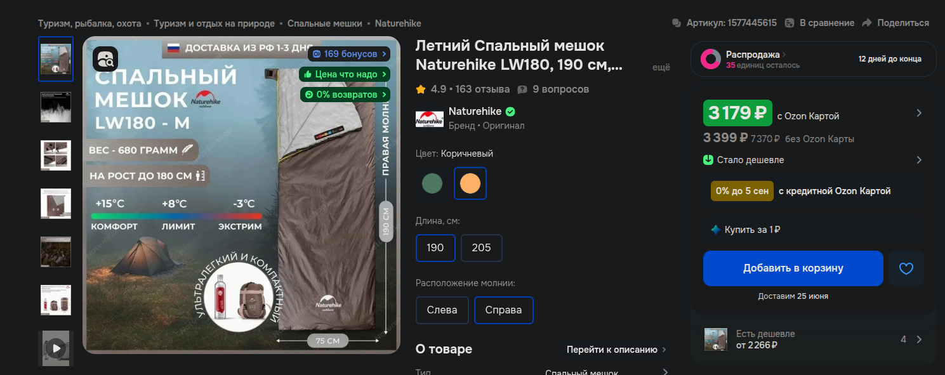Open the Спальные мешки breadcrumb

click(x=324, y=23)
